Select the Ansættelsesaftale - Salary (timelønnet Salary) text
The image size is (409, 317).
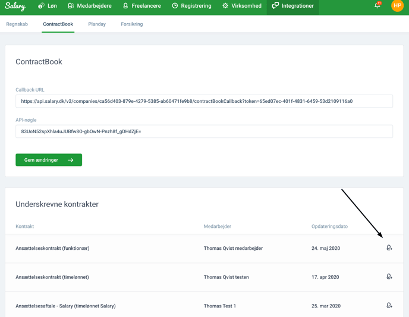[65, 306]
